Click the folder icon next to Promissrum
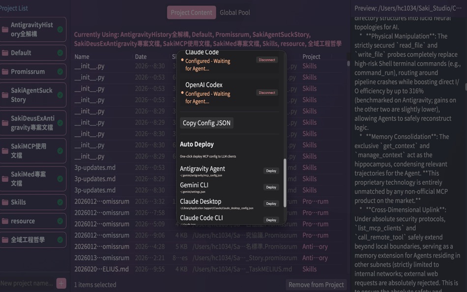467x292 pixels. pyautogui.click(x=5, y=72)
